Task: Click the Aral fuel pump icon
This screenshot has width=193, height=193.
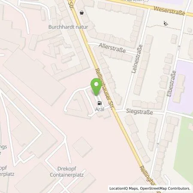Action: click(x=100, y=103)
